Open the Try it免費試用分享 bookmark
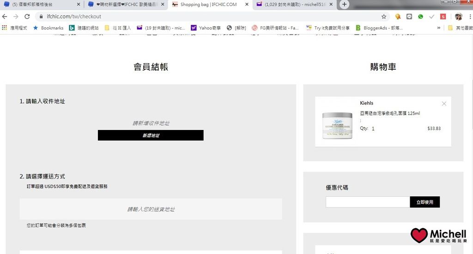Screen dimensions: 473x254 pyautogui.click(x=327, y=28)
